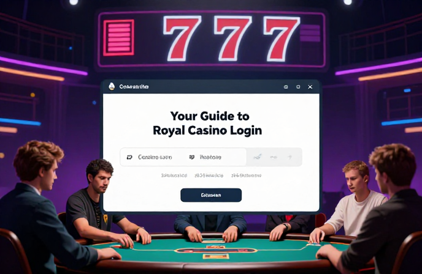Click the red striped panel beside the 777 sign
422x274 pixels.
(x=119, y=37)
